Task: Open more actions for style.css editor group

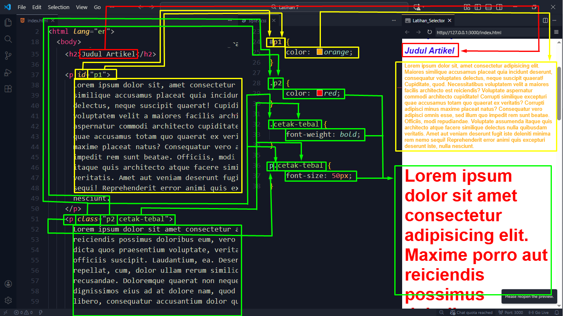Action: coord(394,20)
